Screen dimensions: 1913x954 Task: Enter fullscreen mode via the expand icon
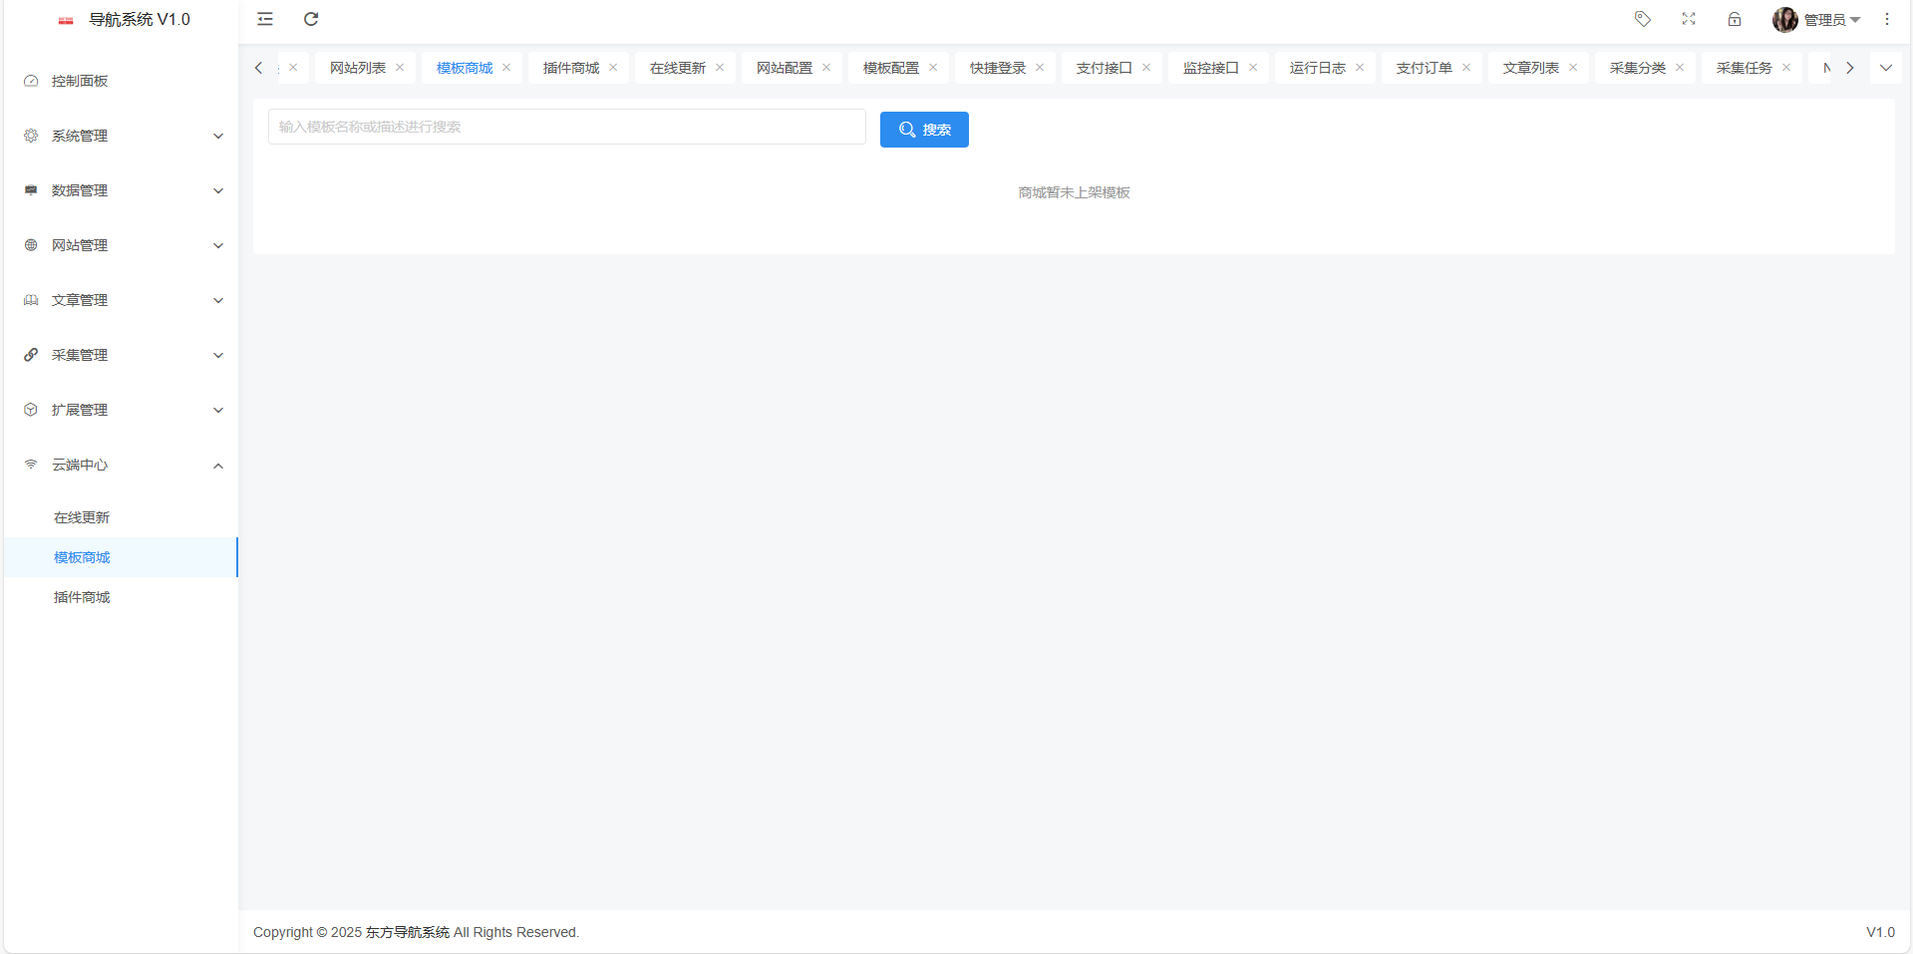1689,19
